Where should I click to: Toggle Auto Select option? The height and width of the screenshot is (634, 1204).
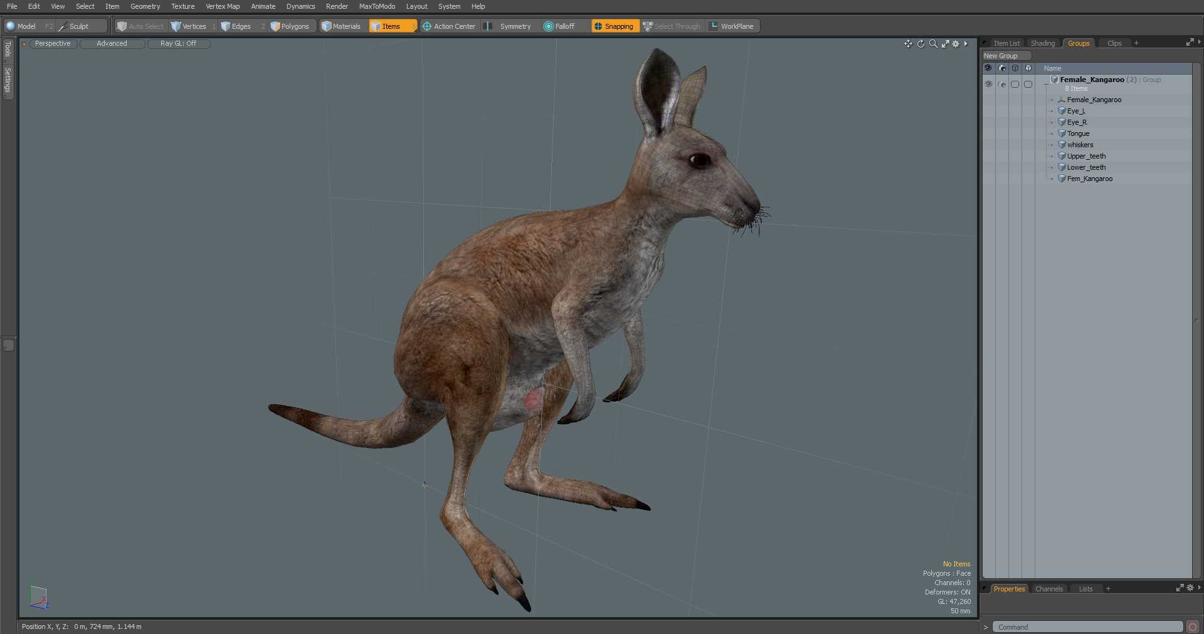140,26
